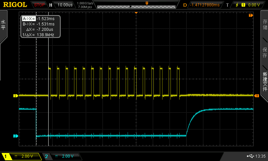Open the 存储 storage menu tab

click(x=265, y=24)
